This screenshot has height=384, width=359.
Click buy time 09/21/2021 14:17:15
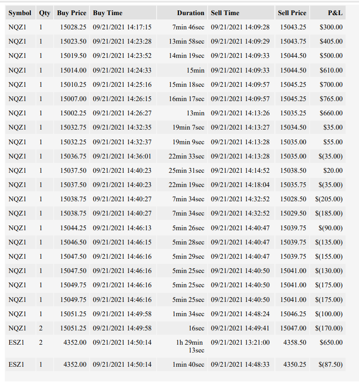coord(122,27)
